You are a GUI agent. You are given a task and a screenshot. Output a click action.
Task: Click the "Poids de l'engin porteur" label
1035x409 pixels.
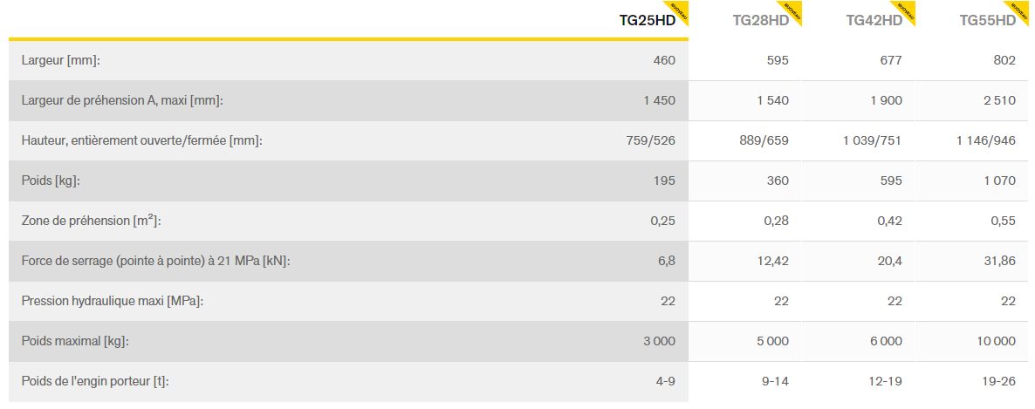point(102,381)
